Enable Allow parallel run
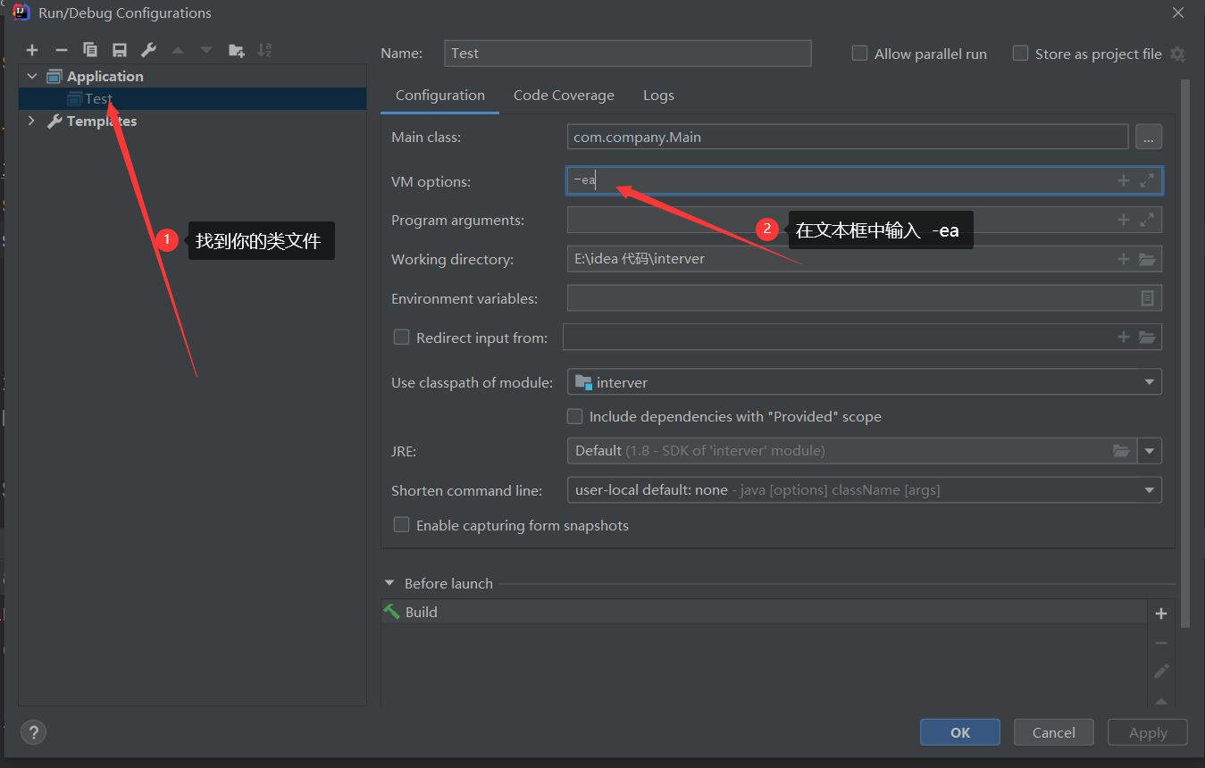Screen dimensions: 1205x768 click(x=859, y=54)
